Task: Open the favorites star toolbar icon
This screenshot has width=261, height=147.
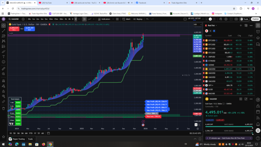Action: point(4,137)
